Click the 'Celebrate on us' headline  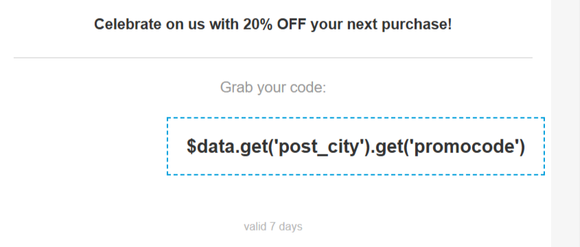coord(273,25)
